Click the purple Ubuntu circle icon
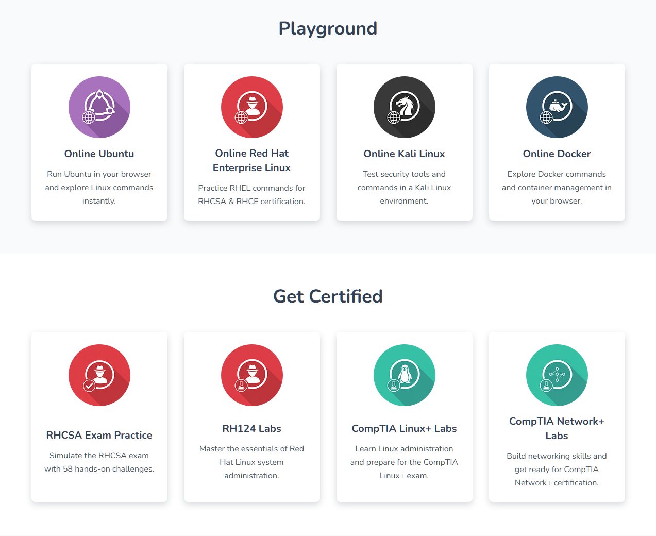This screenshot has height=536, width=656. [x=99, y=107]
